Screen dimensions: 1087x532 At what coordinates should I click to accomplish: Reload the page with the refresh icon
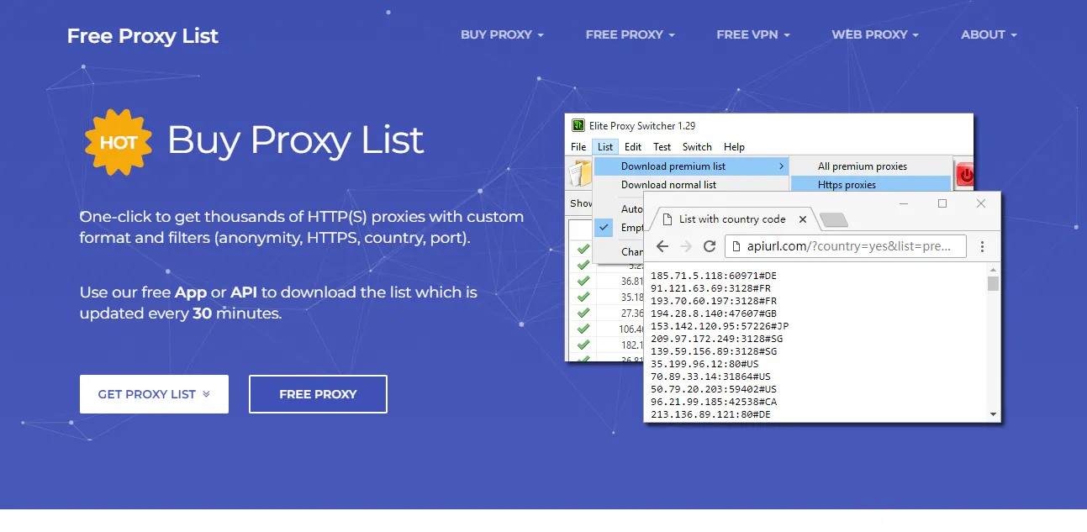709,246
